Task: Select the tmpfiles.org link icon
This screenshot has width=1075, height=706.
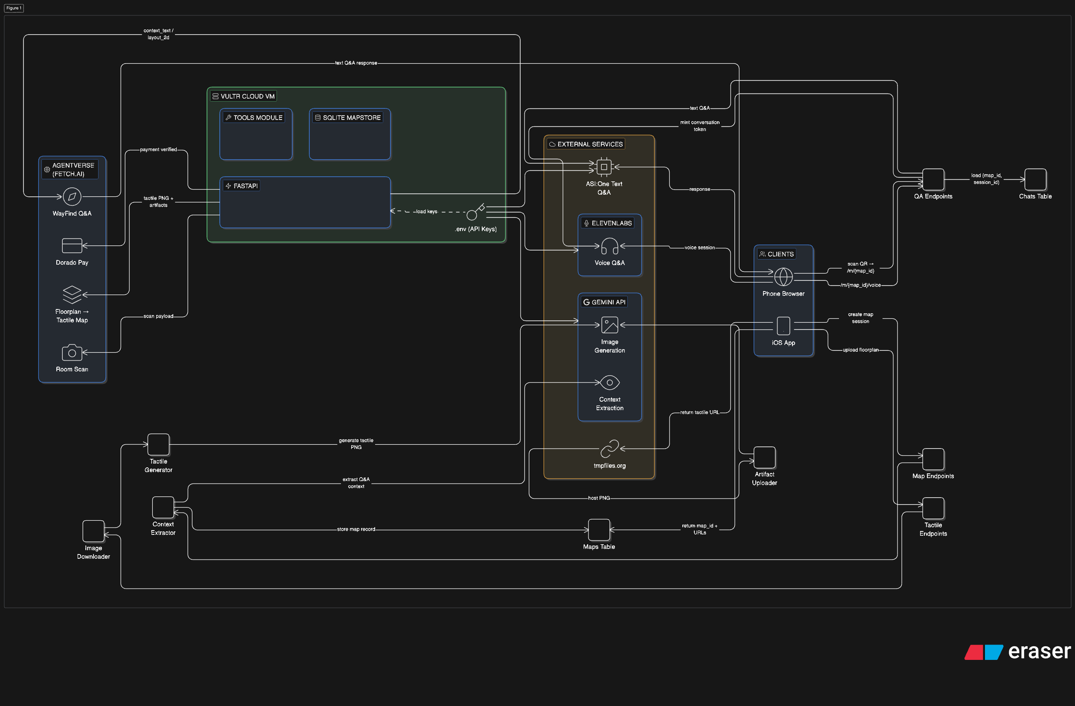Action: coord(610,449)
